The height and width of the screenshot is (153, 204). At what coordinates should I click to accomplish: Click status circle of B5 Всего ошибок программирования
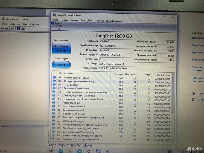53,139
